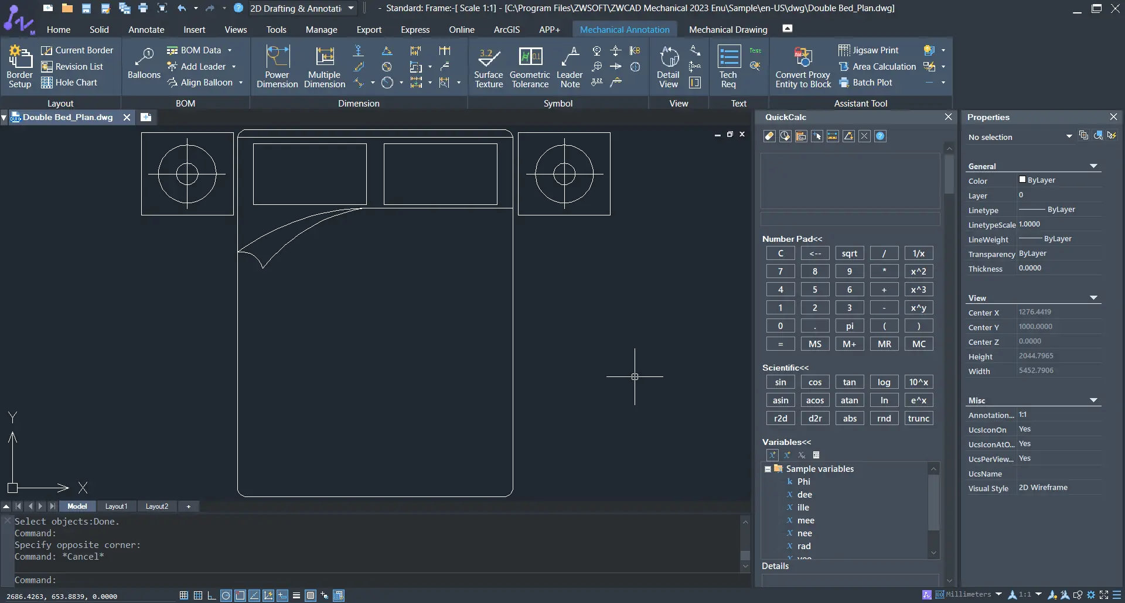Screen dimensions: 1125x603
Task: Activate the Power Dimension tool
Action: click(x=277, y=67)
